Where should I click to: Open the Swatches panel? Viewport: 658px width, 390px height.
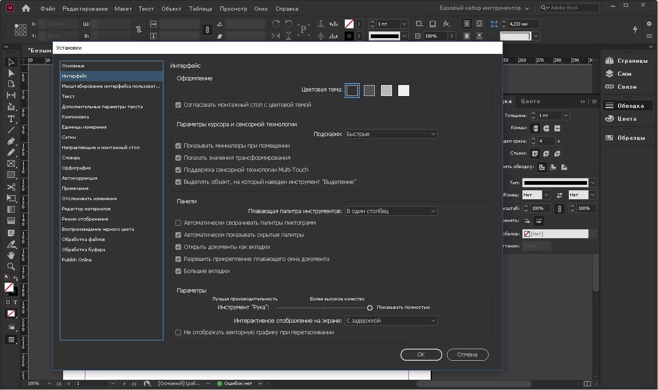tap(625, 138)
